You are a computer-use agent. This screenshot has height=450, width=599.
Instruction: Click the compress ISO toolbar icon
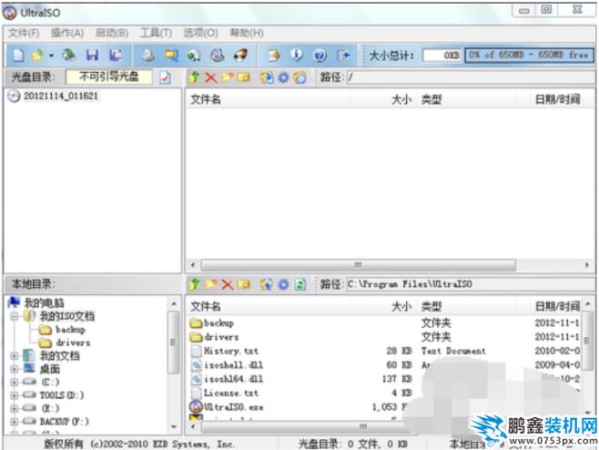pyautogui.click(x=171, y=56)
